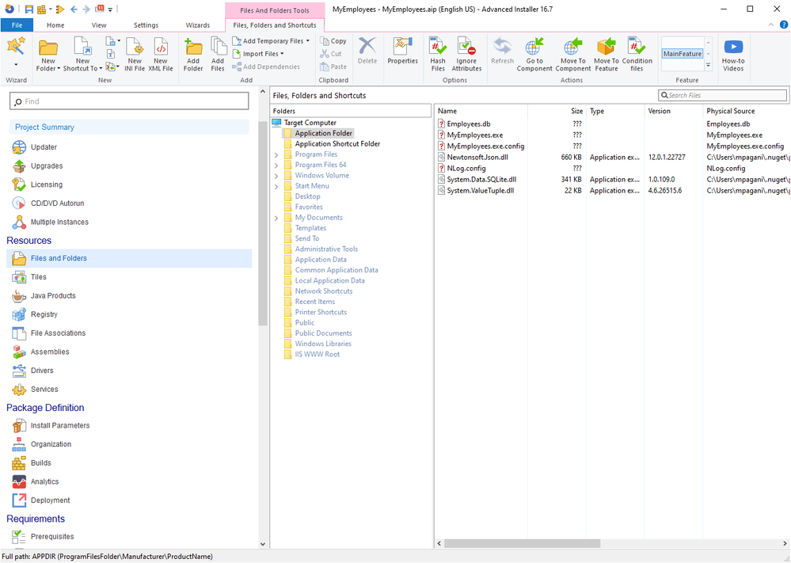Image resolution: width=791 pixels, height=563 pixels.
Task: Open Licensing page in sidebar
Action: tap(47, 184)
